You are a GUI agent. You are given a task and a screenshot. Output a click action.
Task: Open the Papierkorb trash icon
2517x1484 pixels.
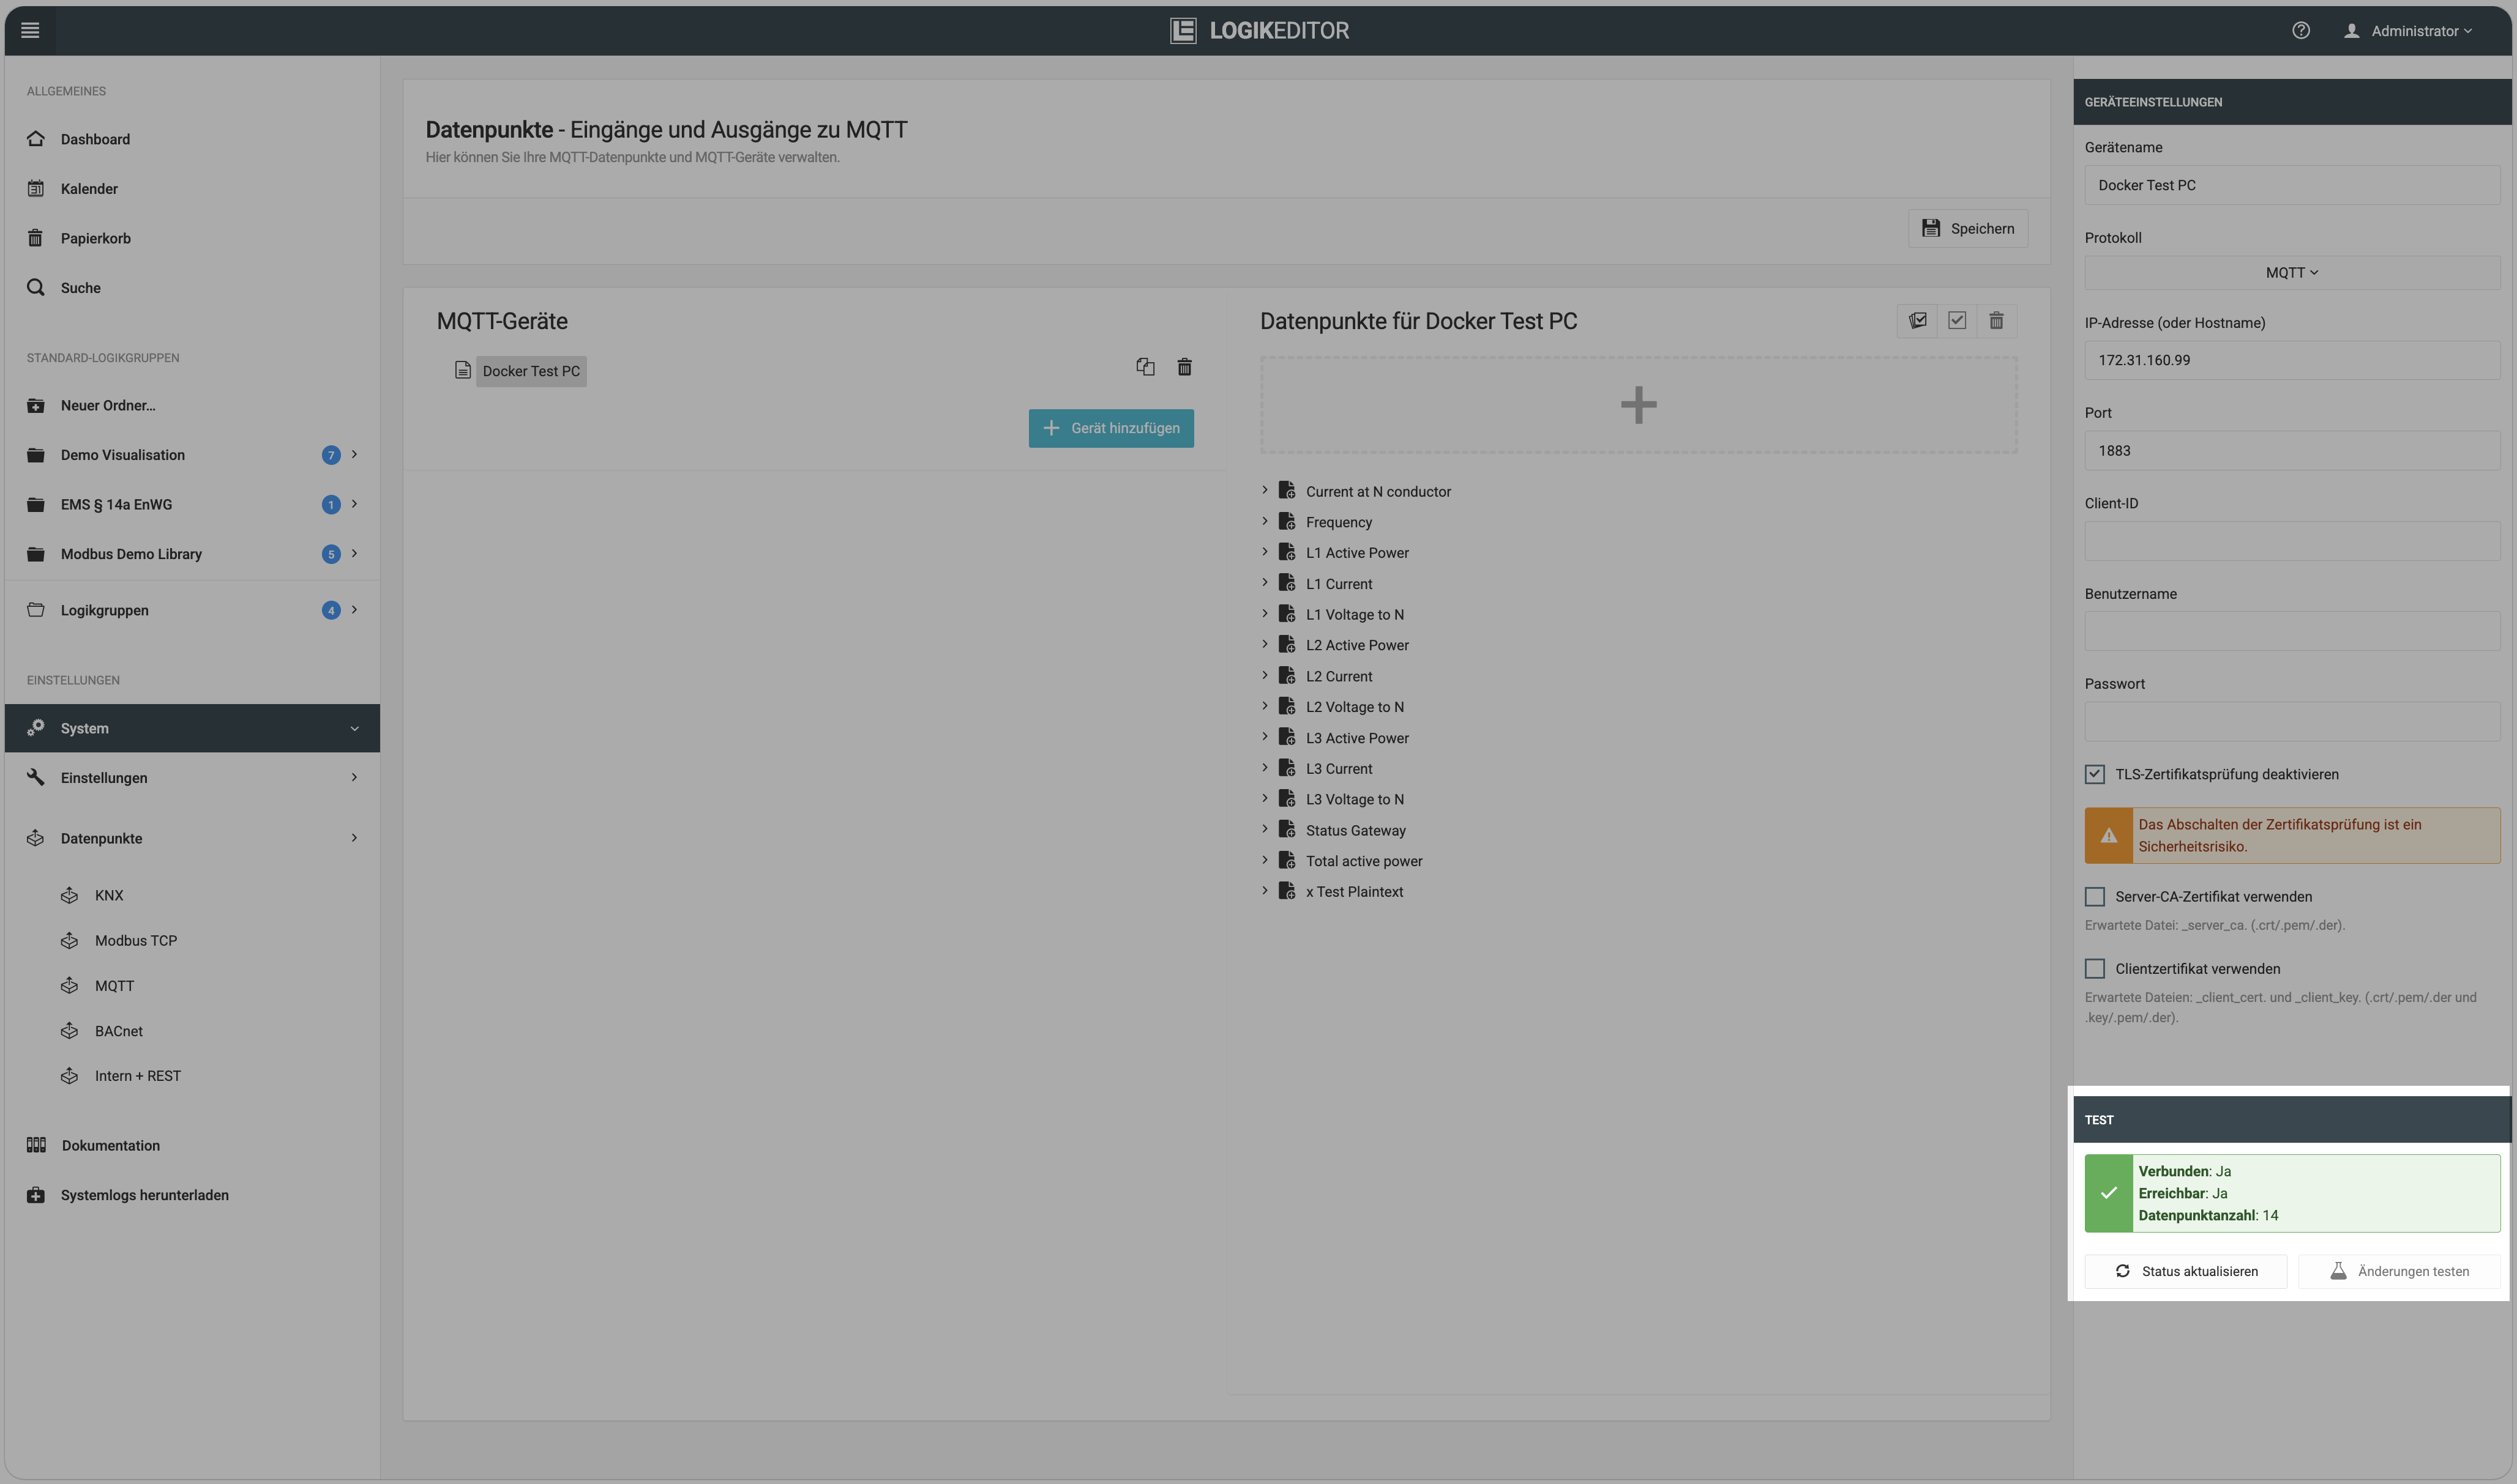tap(35, 238)
